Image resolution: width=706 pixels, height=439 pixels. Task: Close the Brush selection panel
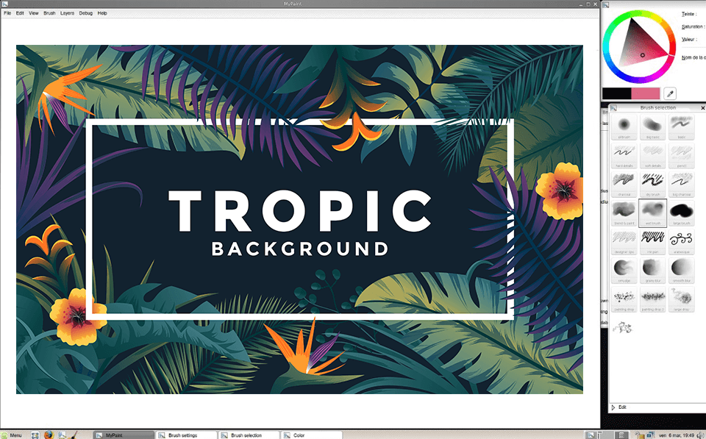702,108
